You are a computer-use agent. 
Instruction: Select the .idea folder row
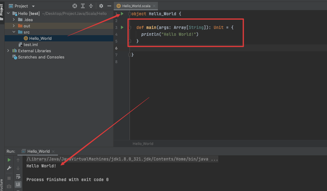(x=59, y=20)
